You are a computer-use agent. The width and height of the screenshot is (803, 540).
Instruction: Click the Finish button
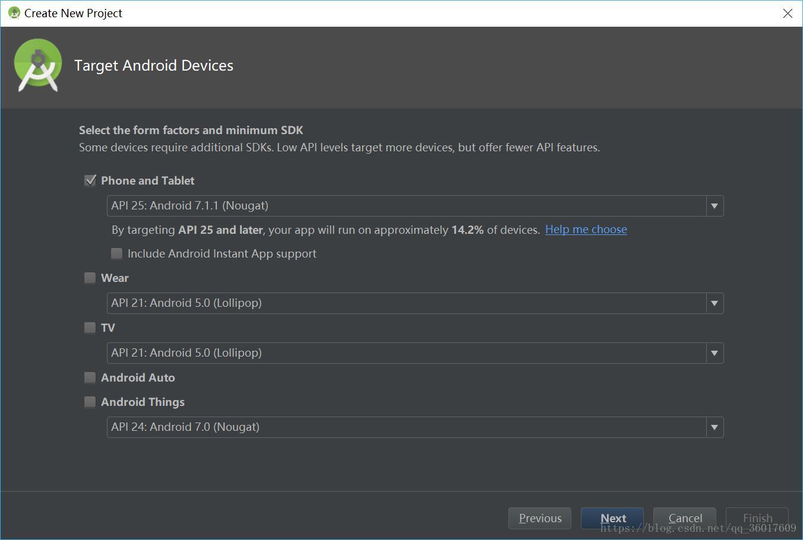[x=757, y=518]
